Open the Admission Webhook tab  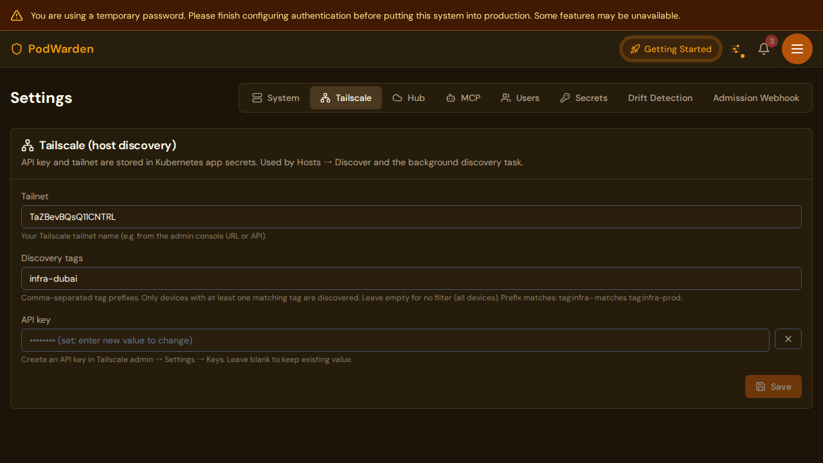pos(756,98)
